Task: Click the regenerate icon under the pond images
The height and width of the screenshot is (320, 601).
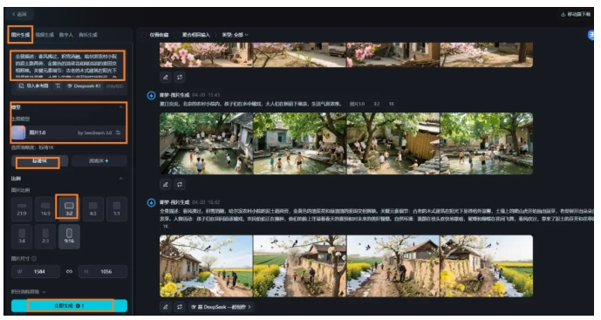Action: click(x=180, y=185)
